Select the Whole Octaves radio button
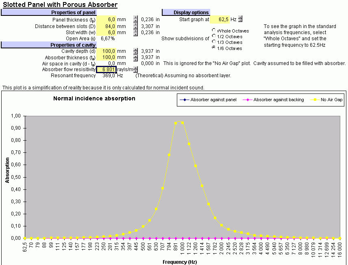 pyautogui.click(x=214, y=30)
